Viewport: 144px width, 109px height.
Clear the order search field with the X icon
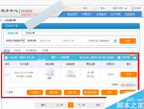(115, 41)
